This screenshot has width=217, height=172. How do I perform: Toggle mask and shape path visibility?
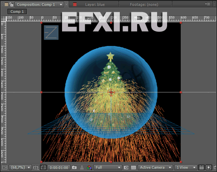coord(43,167)
